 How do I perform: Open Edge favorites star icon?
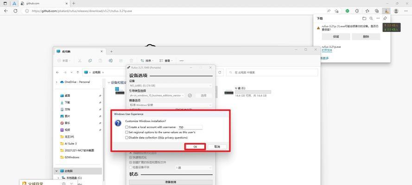pyautogui.click(x=368, y=11)
